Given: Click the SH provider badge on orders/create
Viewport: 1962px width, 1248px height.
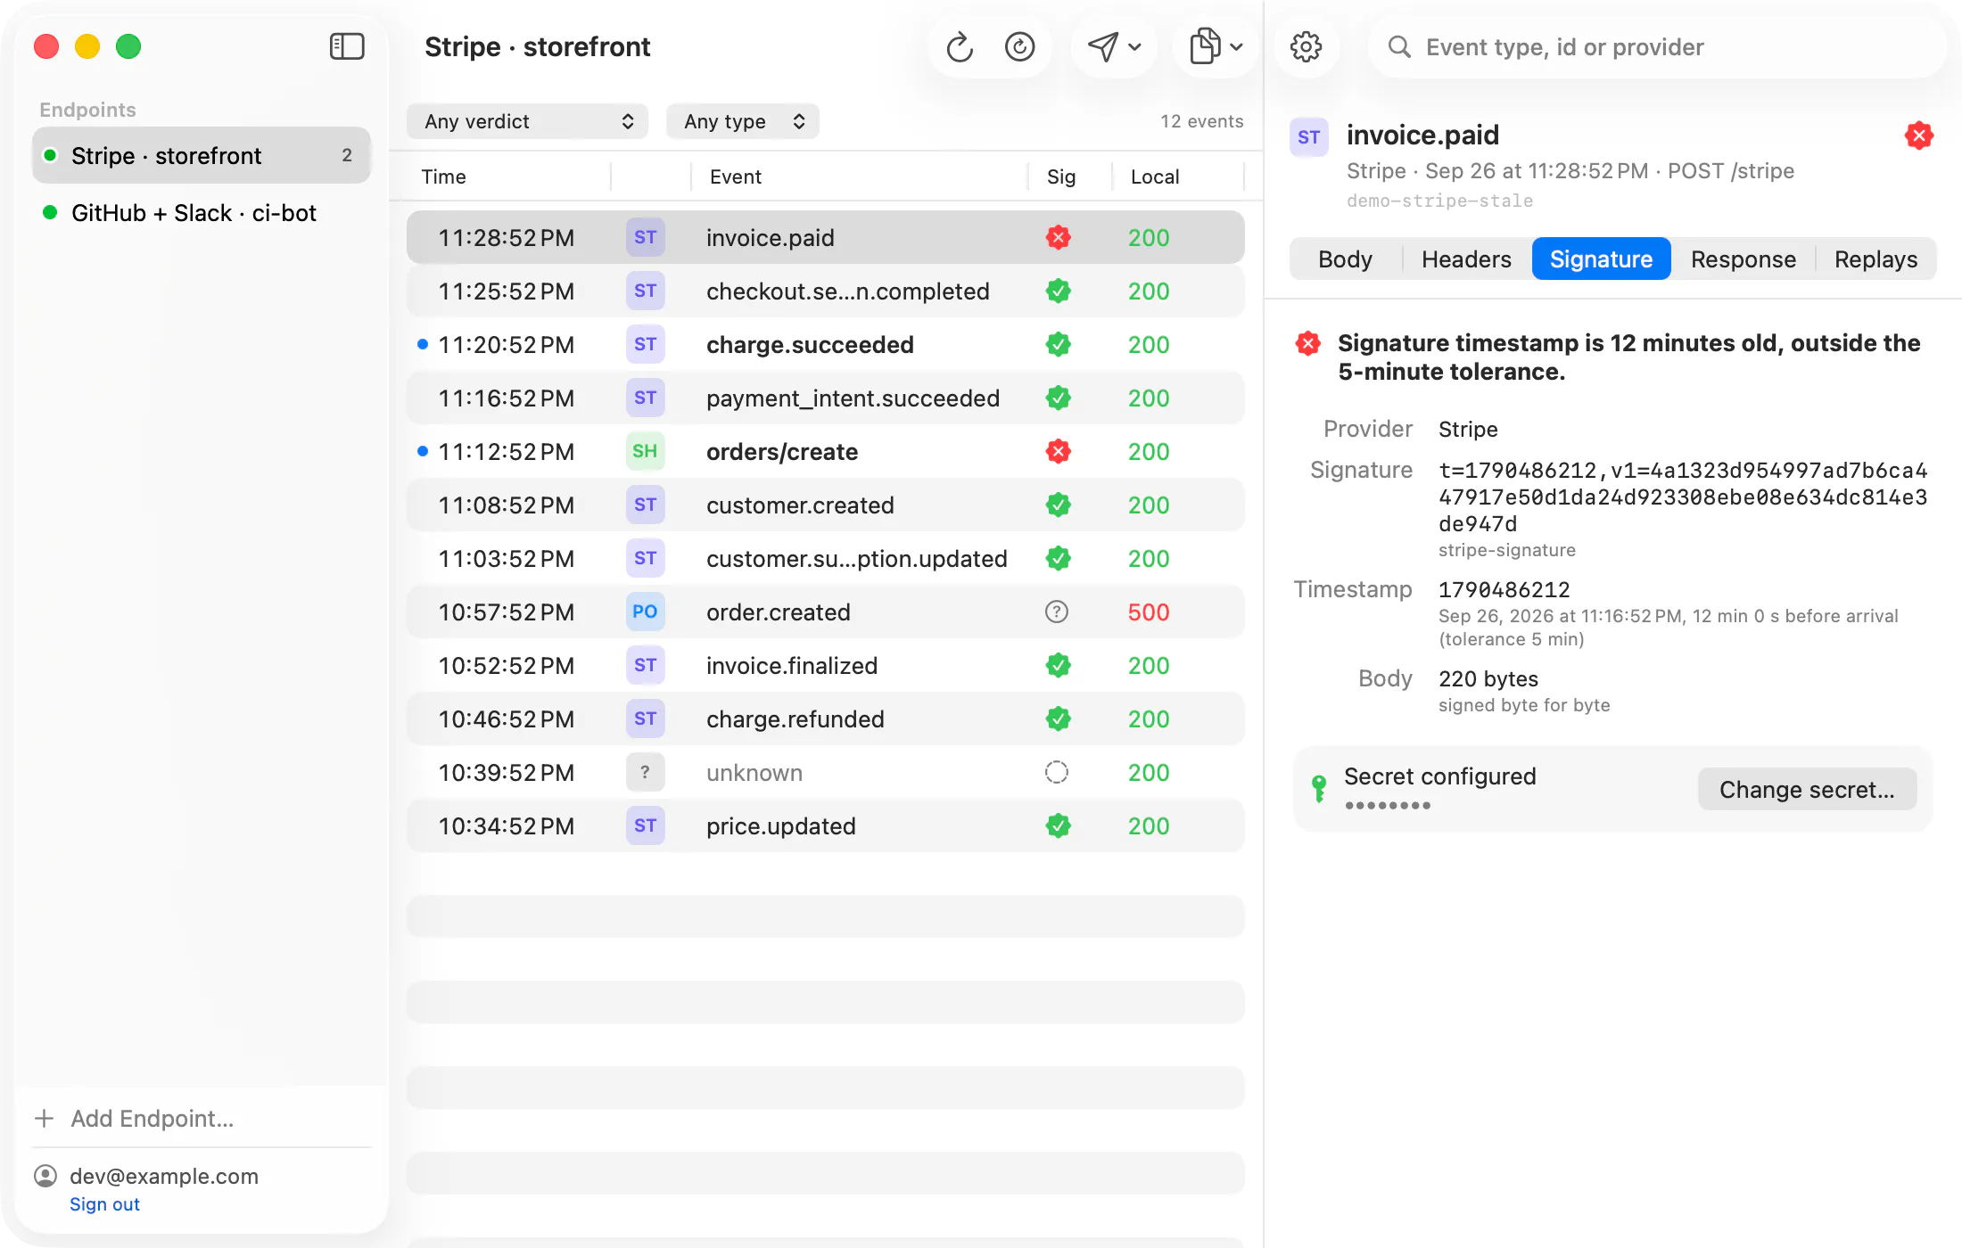Looking at the screenshot, I should tap(645, 451).
